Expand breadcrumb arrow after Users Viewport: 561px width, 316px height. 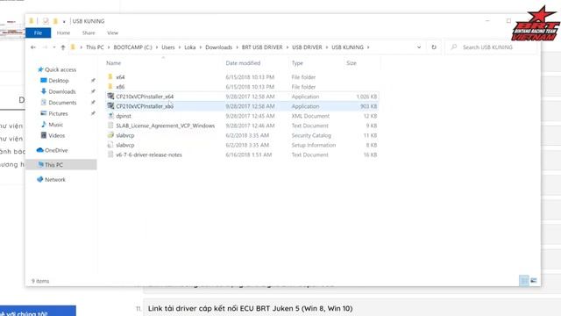(x=180, y=47)
